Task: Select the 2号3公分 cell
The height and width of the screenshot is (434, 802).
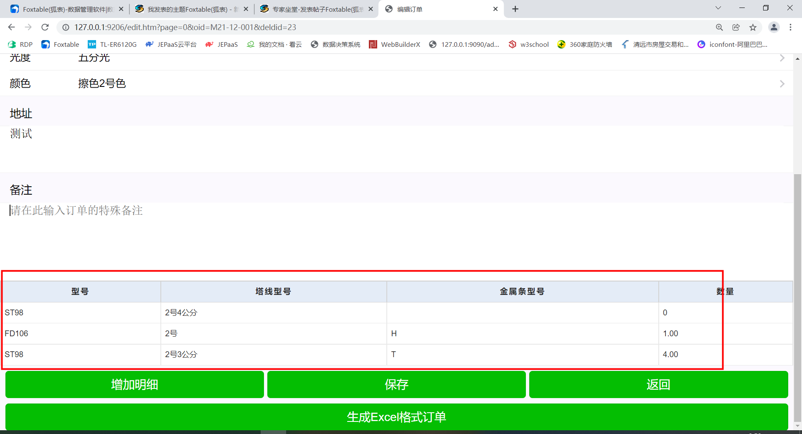Action: click(273, 354)
